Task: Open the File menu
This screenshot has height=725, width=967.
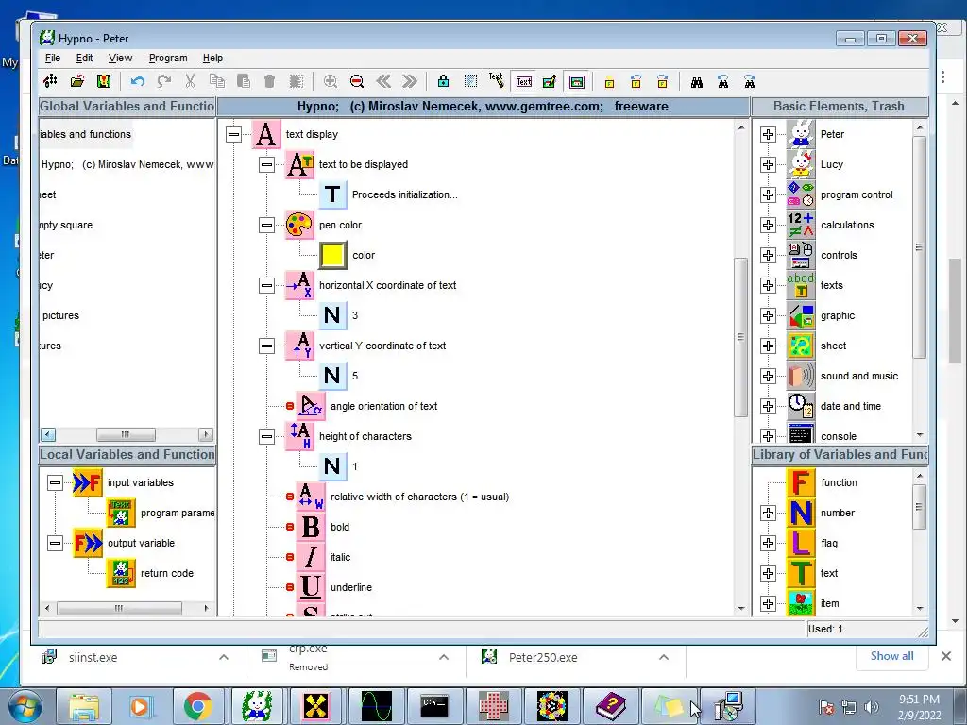Action: click(x=53, y=58)
